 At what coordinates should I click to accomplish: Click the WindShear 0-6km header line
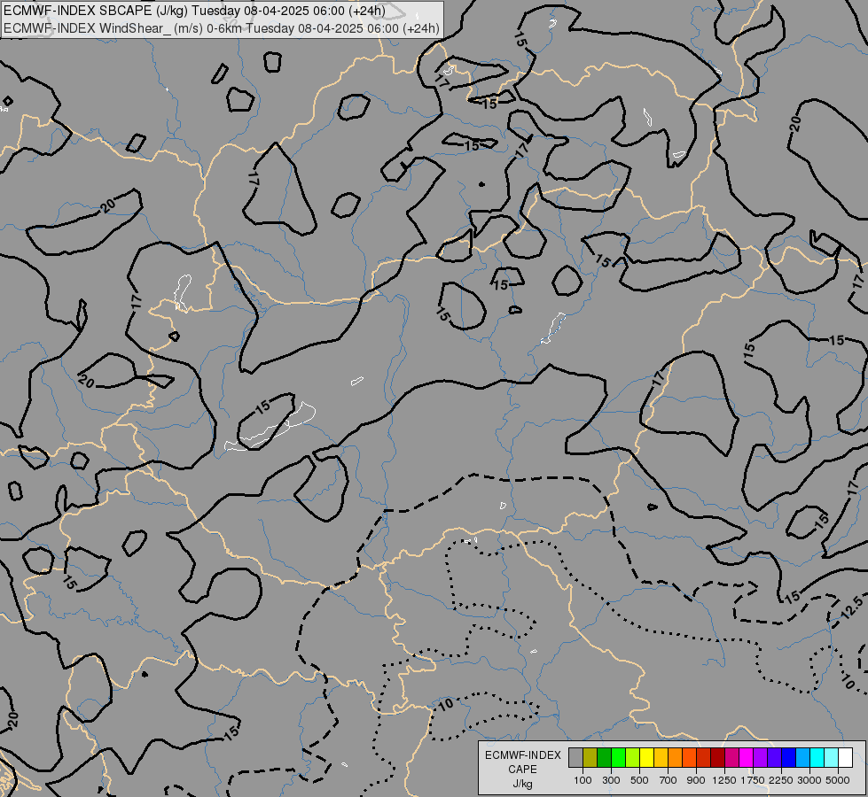click(222, 28)
